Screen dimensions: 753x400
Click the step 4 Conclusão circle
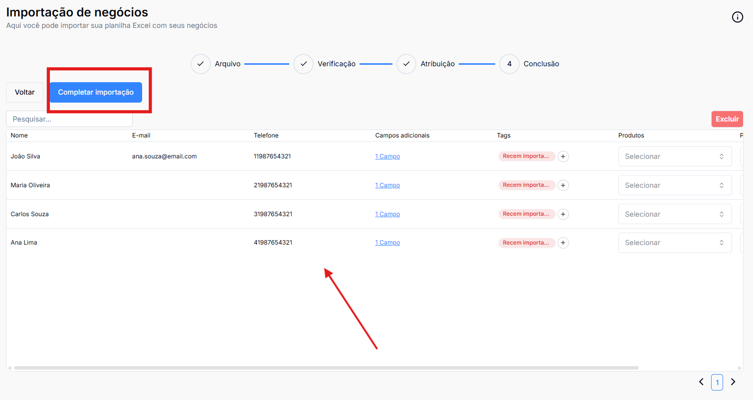pos(509,64)
